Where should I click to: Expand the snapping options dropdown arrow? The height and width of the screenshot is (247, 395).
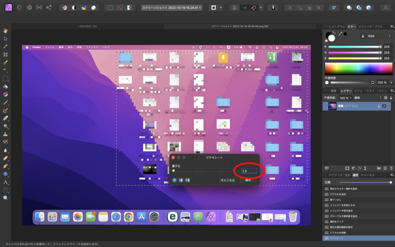[261, 8]
